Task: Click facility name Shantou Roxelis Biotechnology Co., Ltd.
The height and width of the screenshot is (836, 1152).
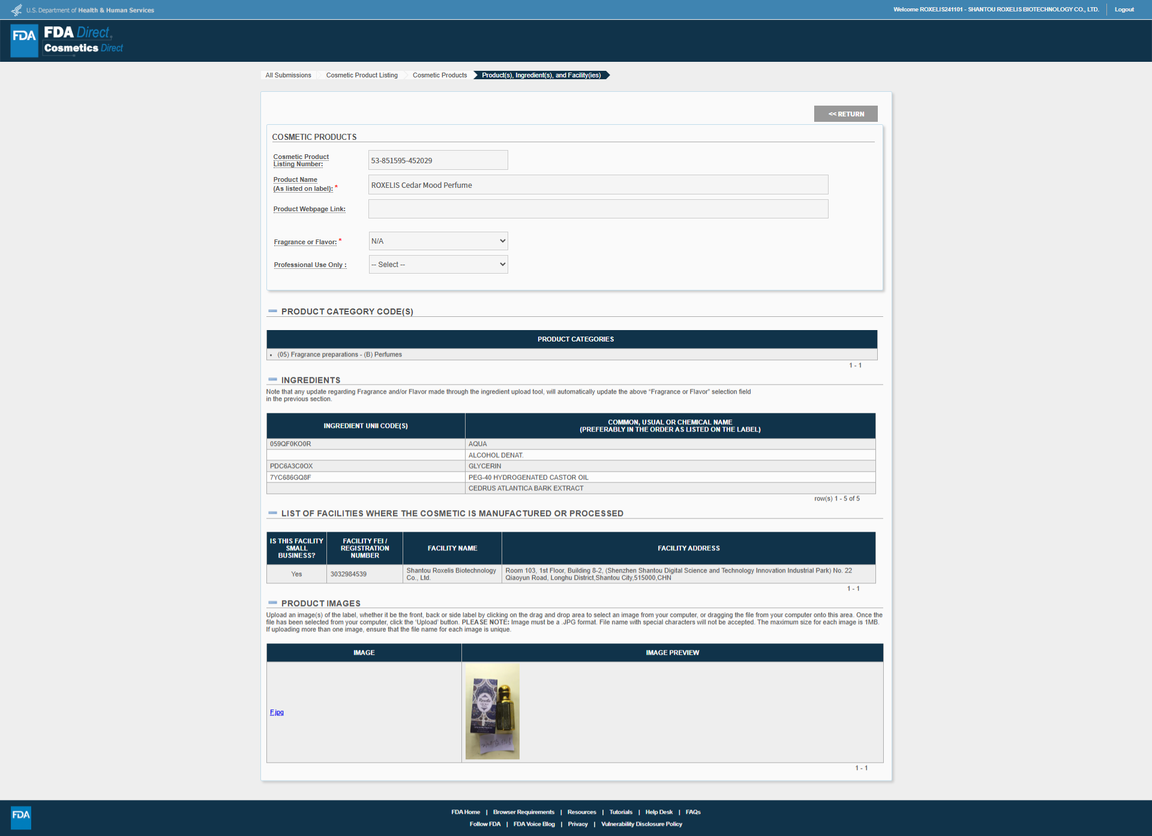Action: (452, 574)
